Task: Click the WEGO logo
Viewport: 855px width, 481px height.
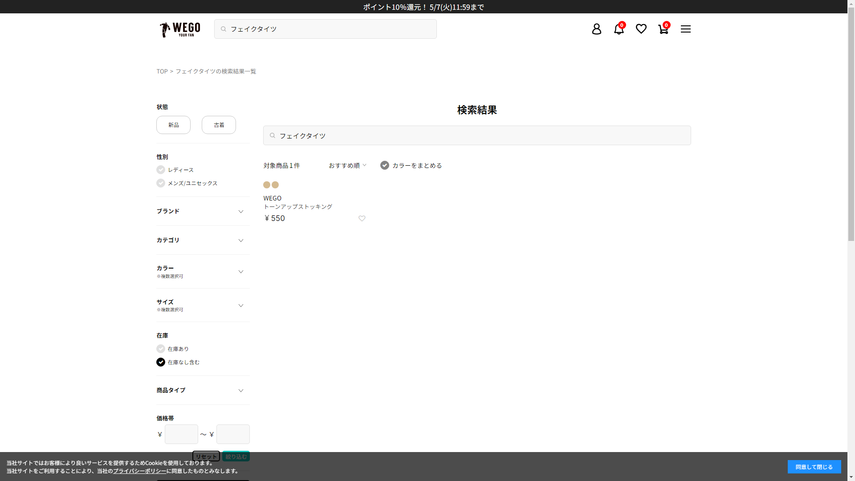Action: 180,29
